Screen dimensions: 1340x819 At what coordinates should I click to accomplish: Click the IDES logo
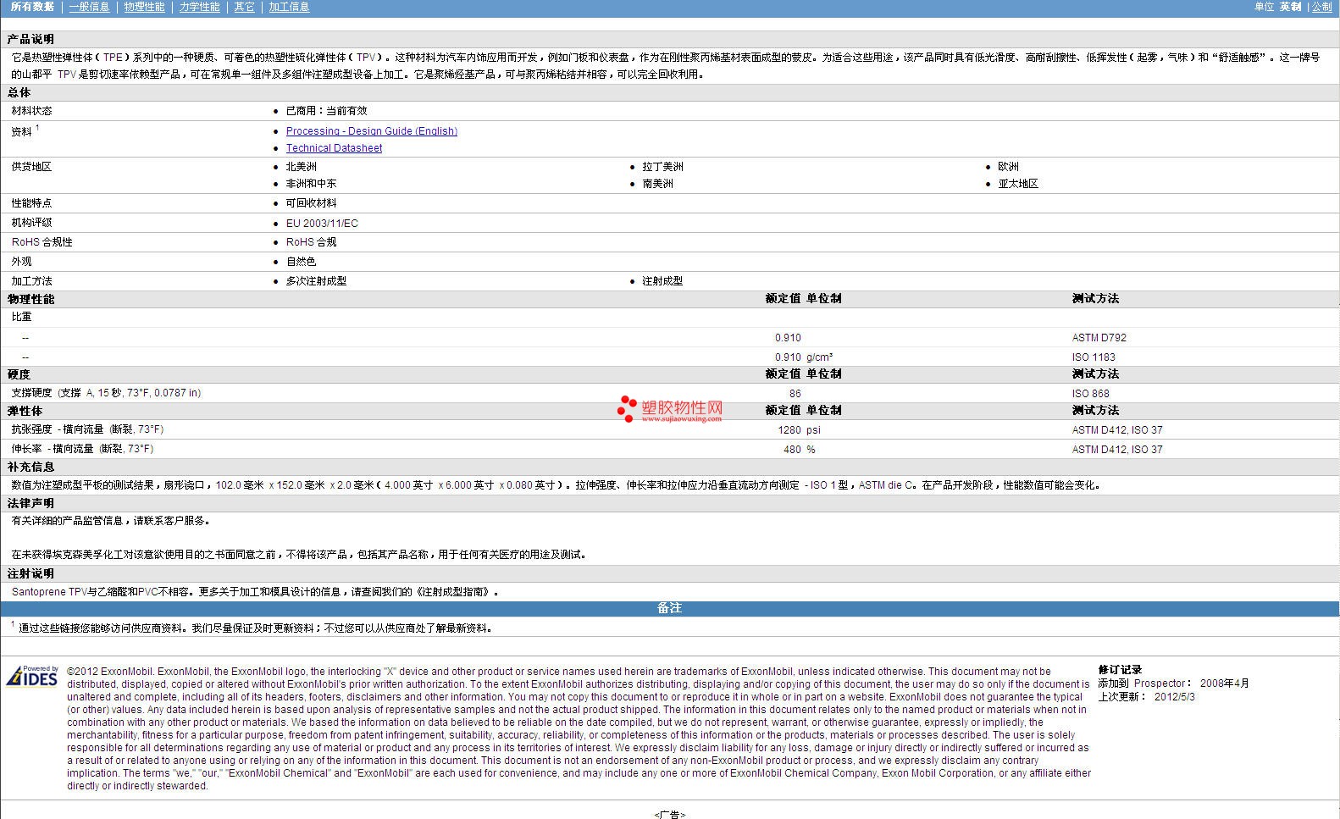pyautogui.click(x=31, y=676)
